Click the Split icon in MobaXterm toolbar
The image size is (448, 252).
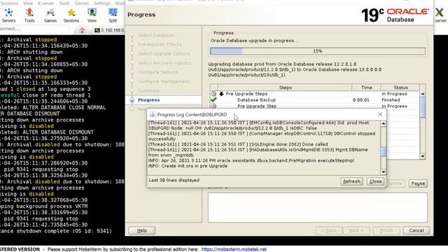[113, 15]
